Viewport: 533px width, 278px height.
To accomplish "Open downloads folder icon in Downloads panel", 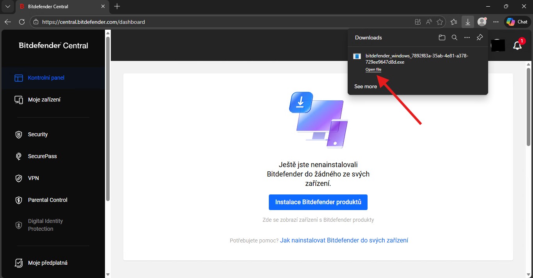I will [442, 37].
